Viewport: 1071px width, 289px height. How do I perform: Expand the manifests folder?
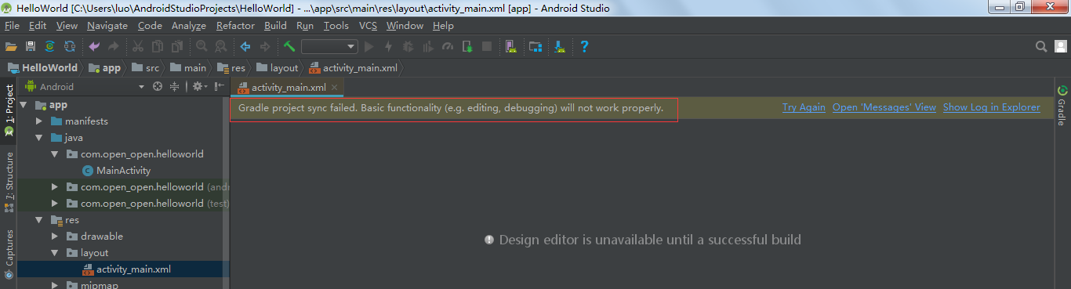coord(39,121)
